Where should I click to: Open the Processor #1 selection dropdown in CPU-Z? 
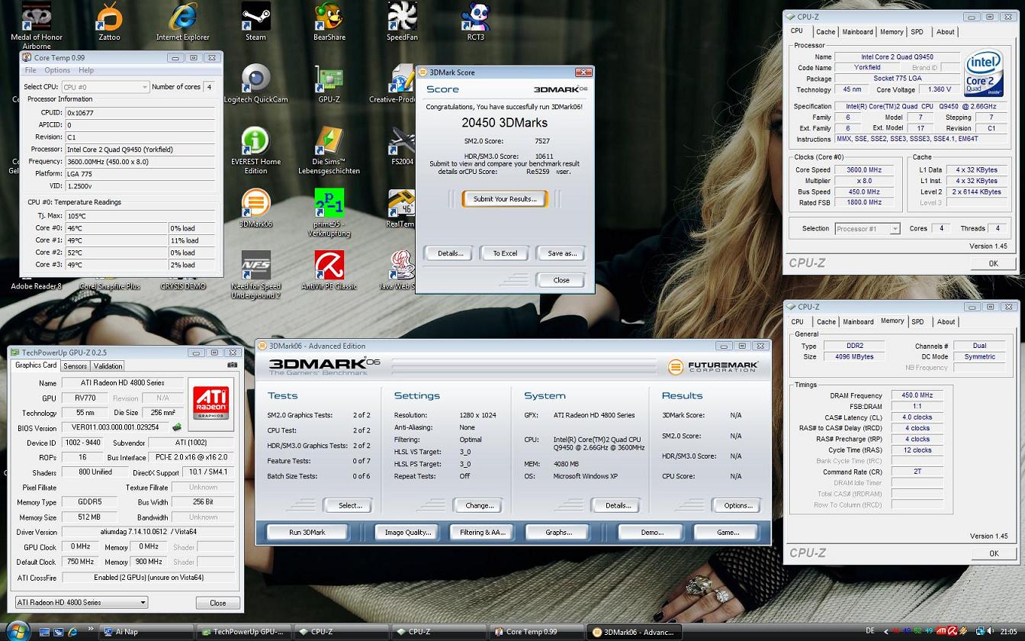(868, 229)
